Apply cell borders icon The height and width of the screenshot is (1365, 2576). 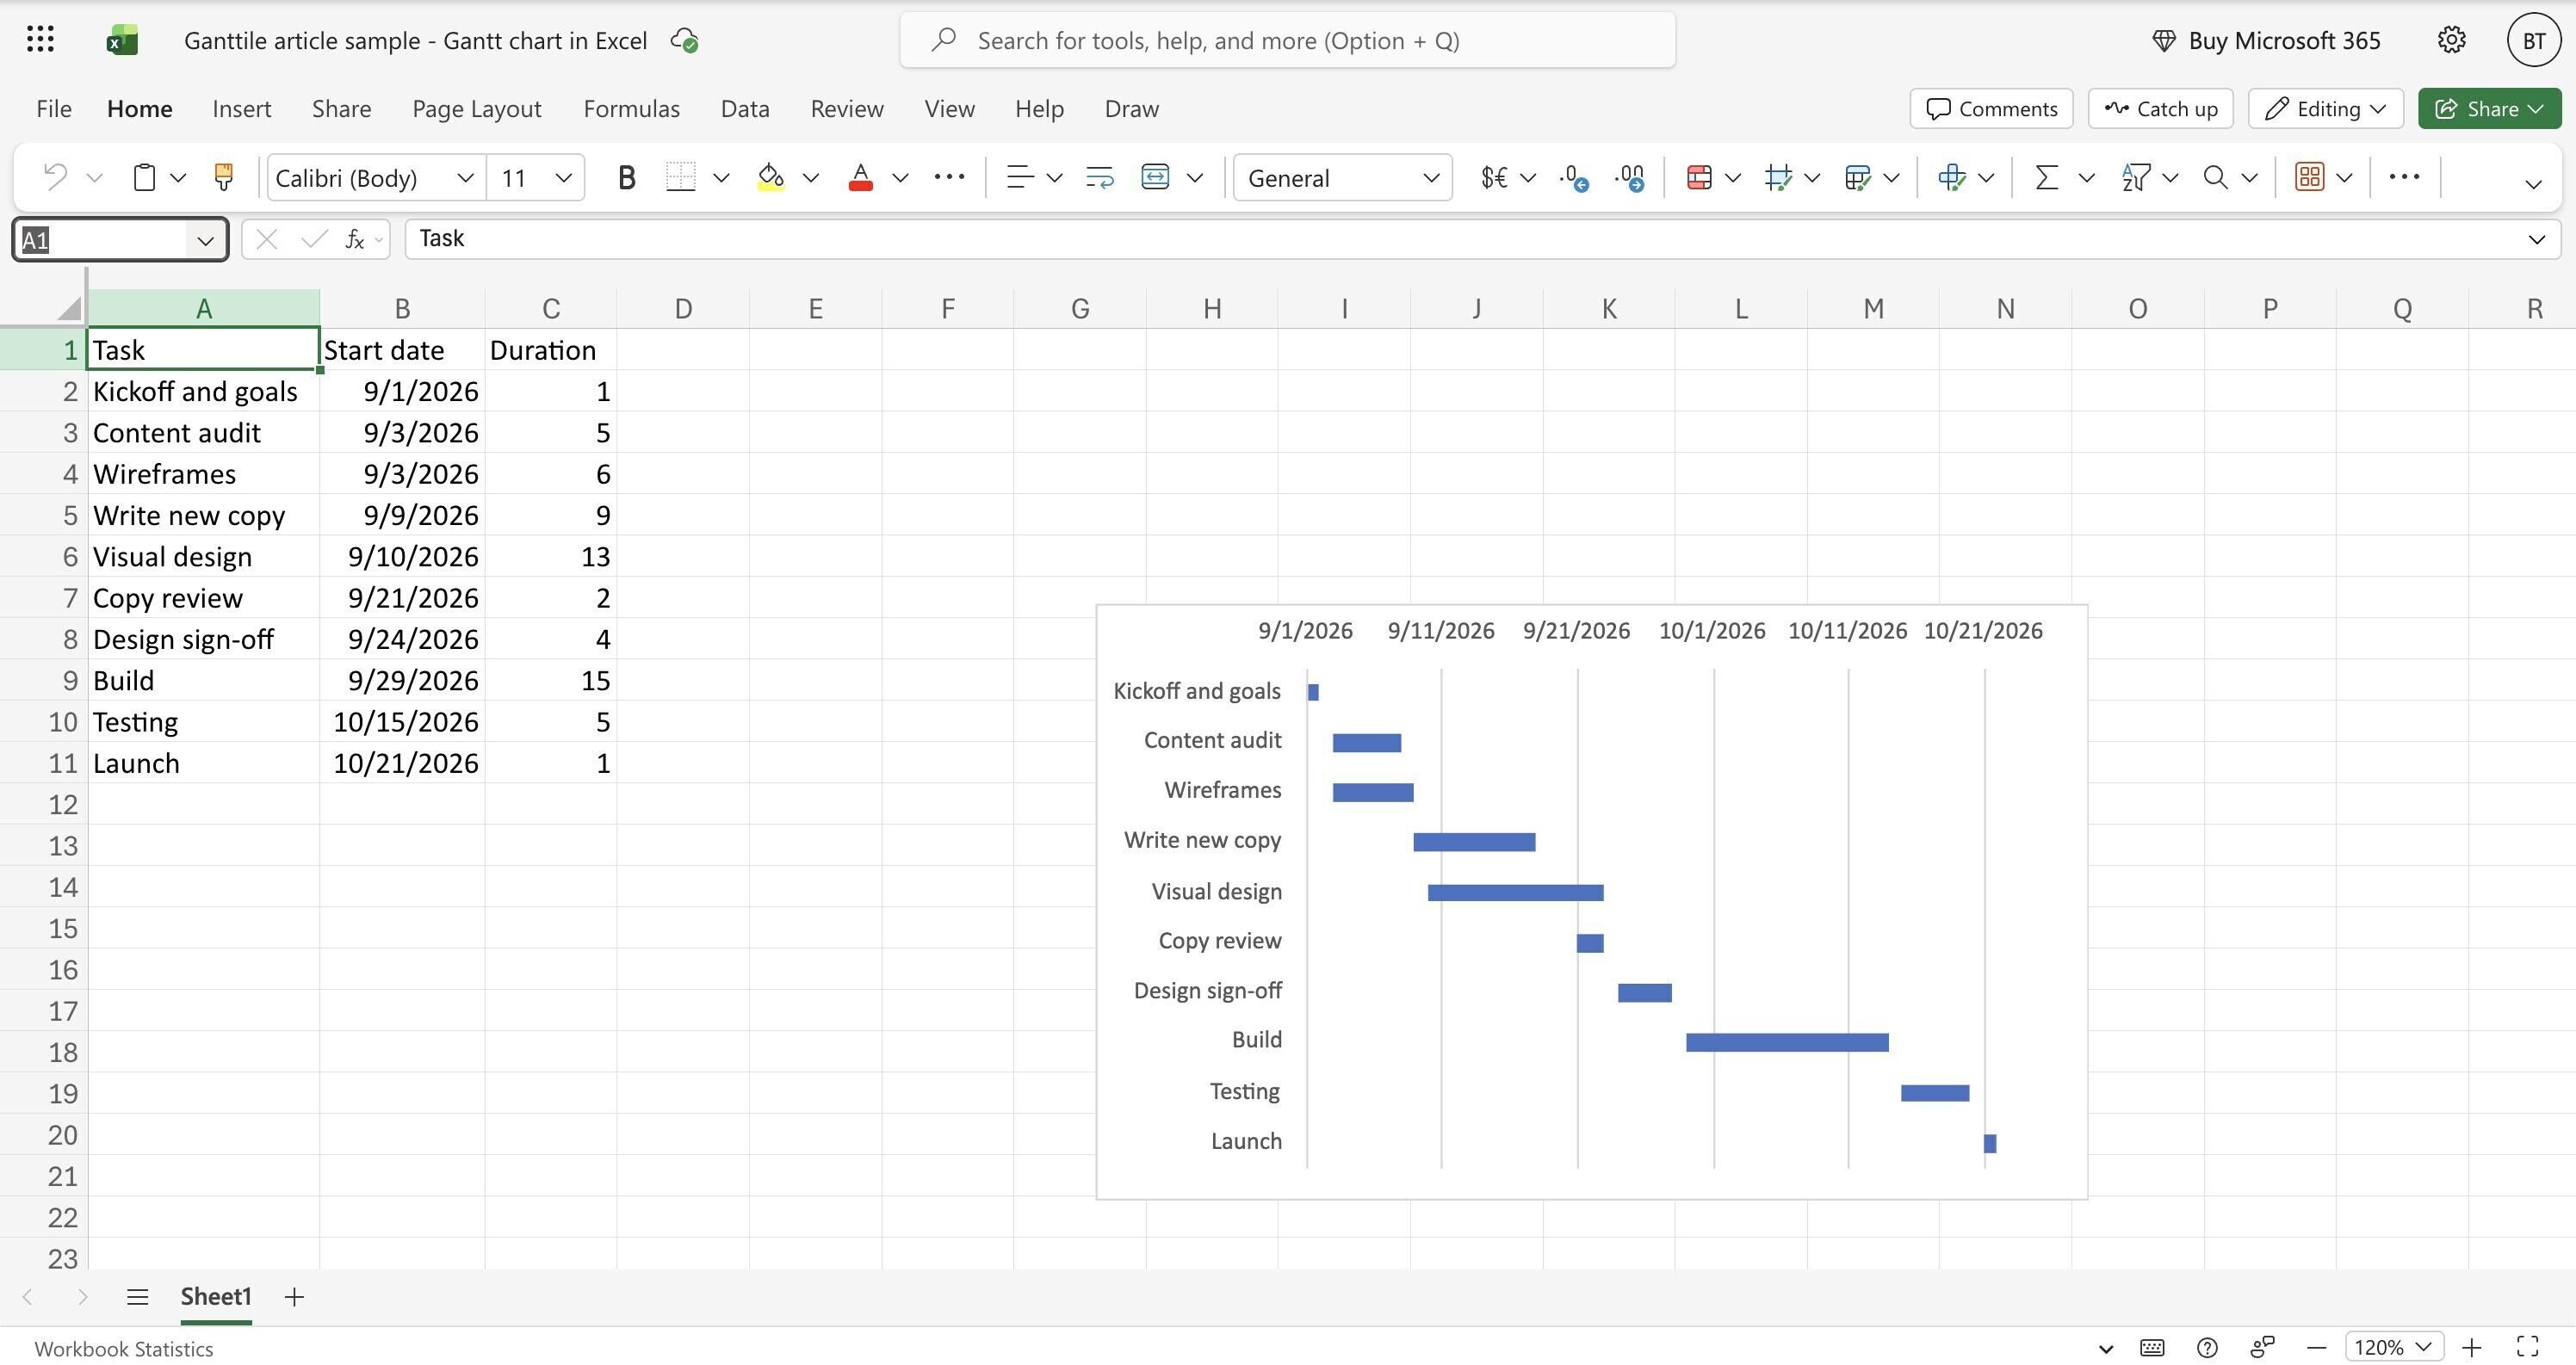click(x=681, y=177)
